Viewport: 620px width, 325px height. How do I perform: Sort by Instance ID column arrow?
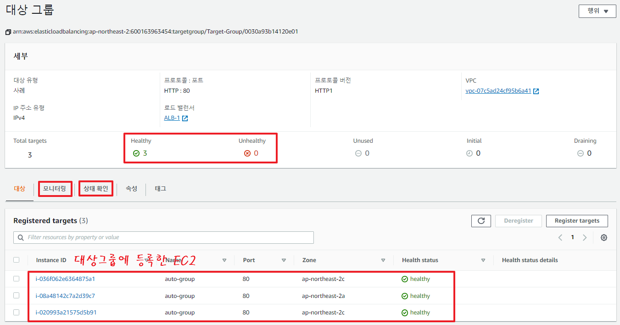click(147, 260)
